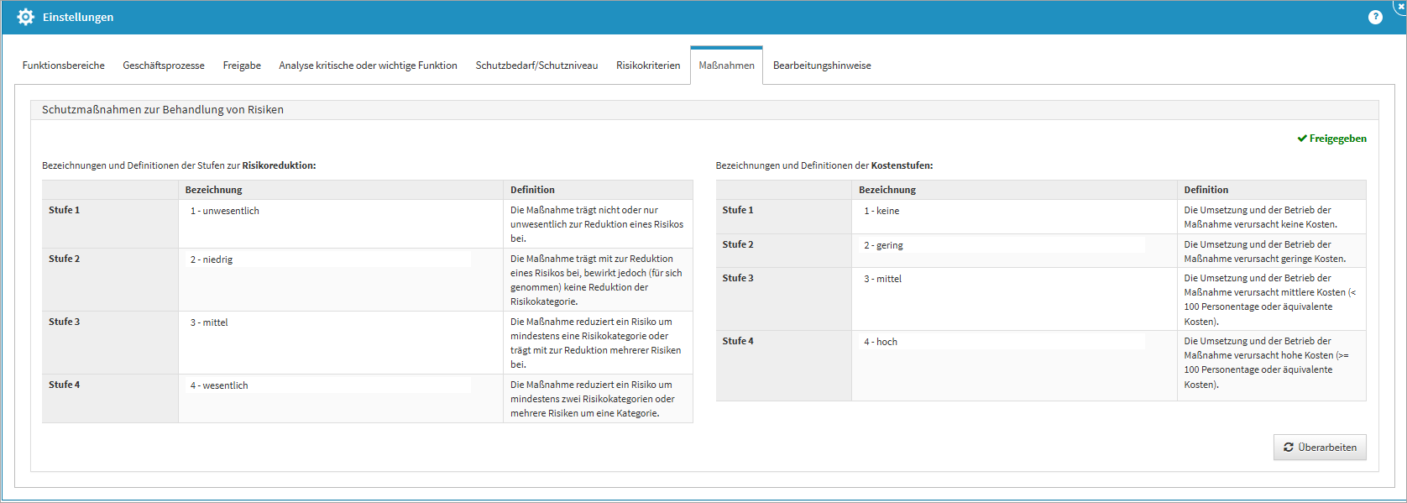Switch to the Funktionsbereiche tab
The width and height of the screenshot is (1407, 503).
pyautogui.click(x=64, y=65)
